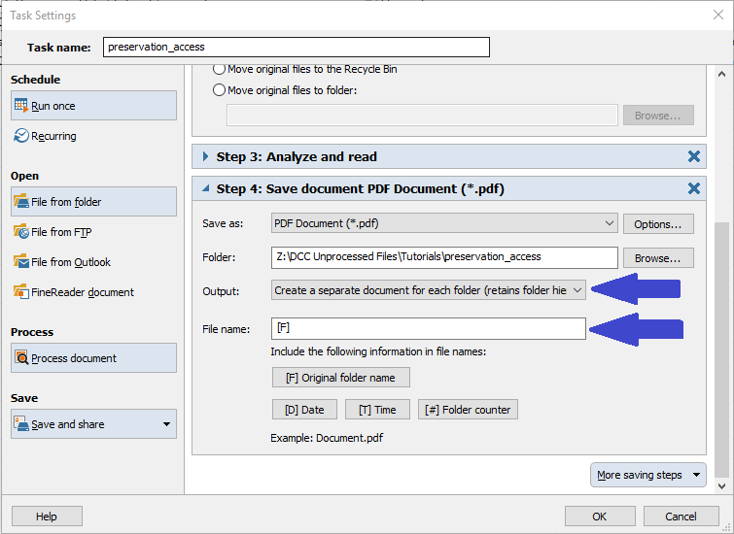Choose the File from folder icon
This screenshot has width=734, height=534.
pos(21,202)
